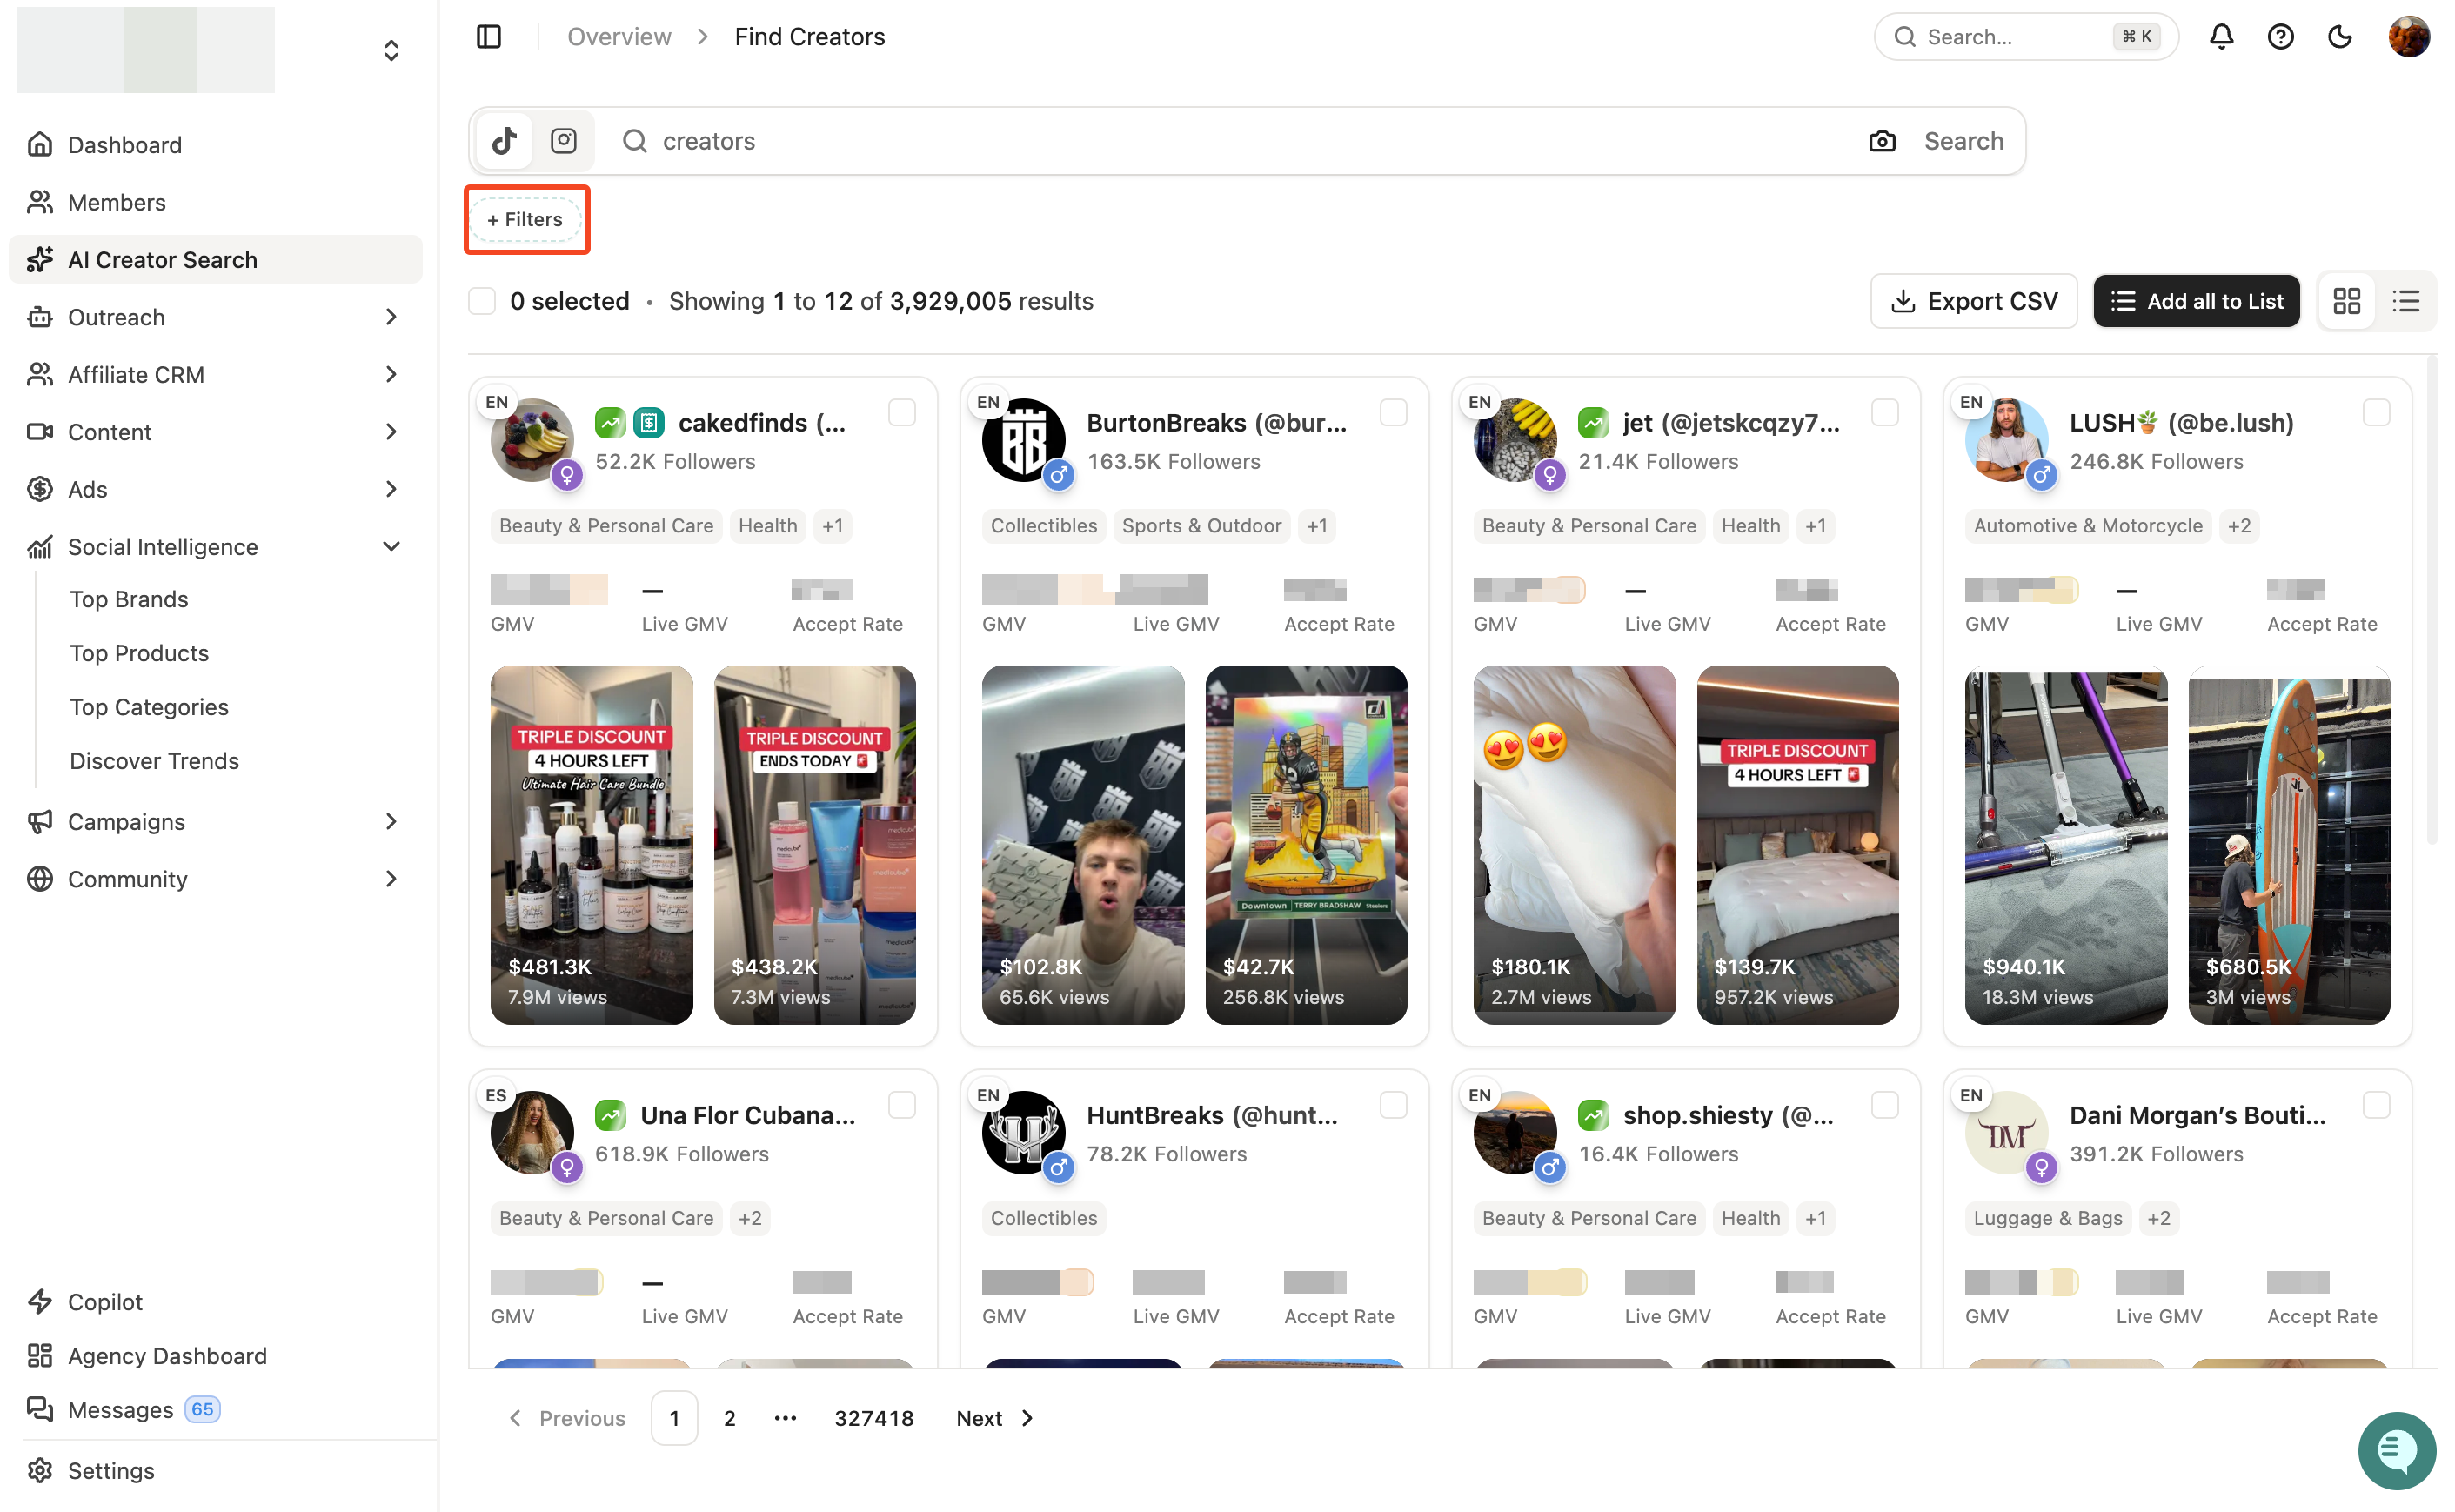Select the shop.shiesty creator checkbox
2455x1512 pixels.
point(1885,1105)
